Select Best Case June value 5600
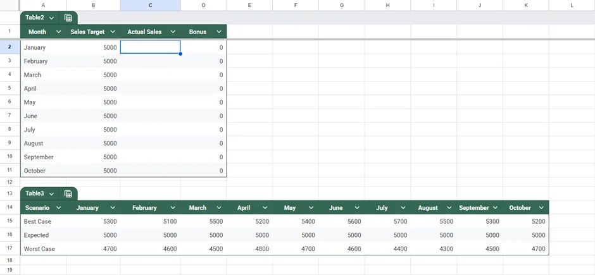The width and height of the screenshot is (595, 275). click(342, 221)
